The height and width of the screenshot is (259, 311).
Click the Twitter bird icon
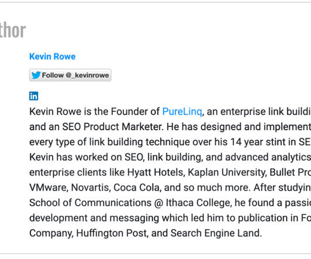(36, 75)
